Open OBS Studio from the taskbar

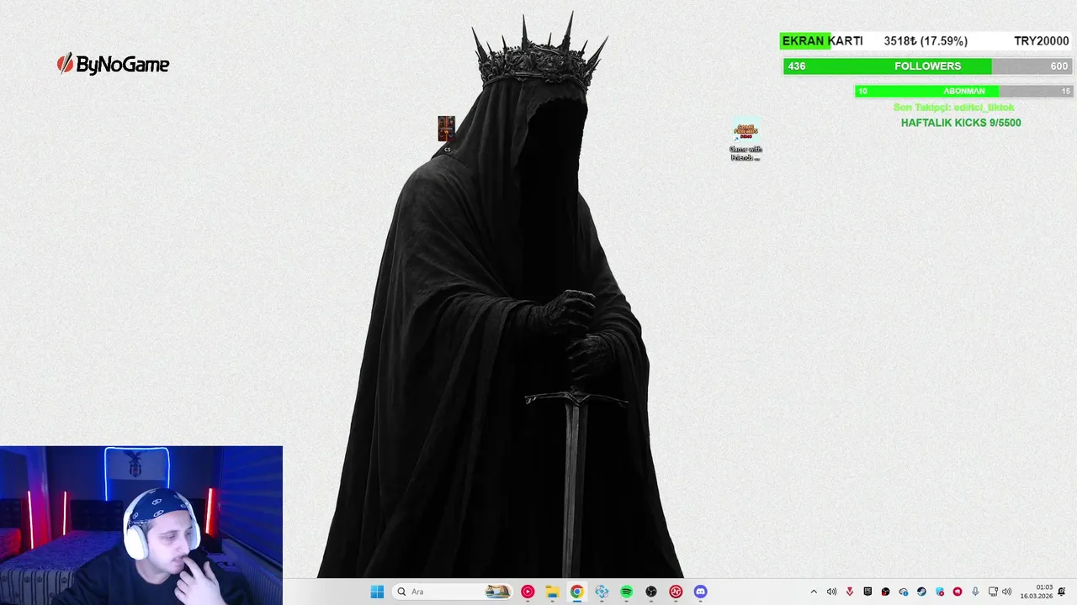click(x=651, y=592)
